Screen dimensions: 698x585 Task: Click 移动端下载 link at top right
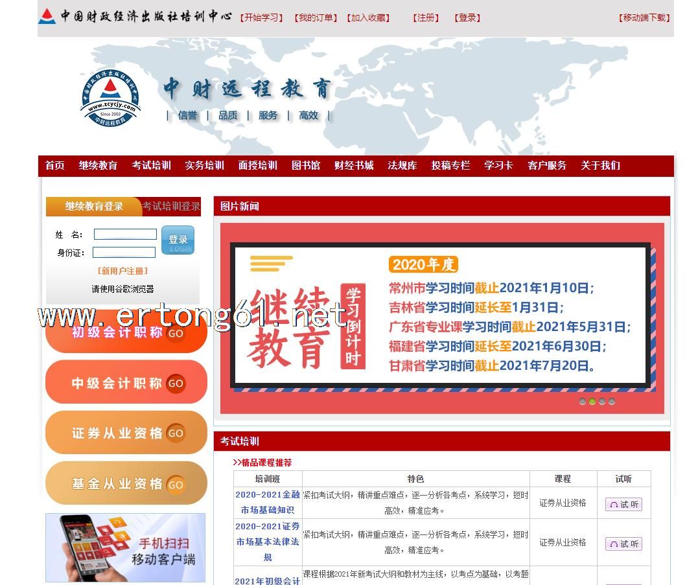[644, 18]
